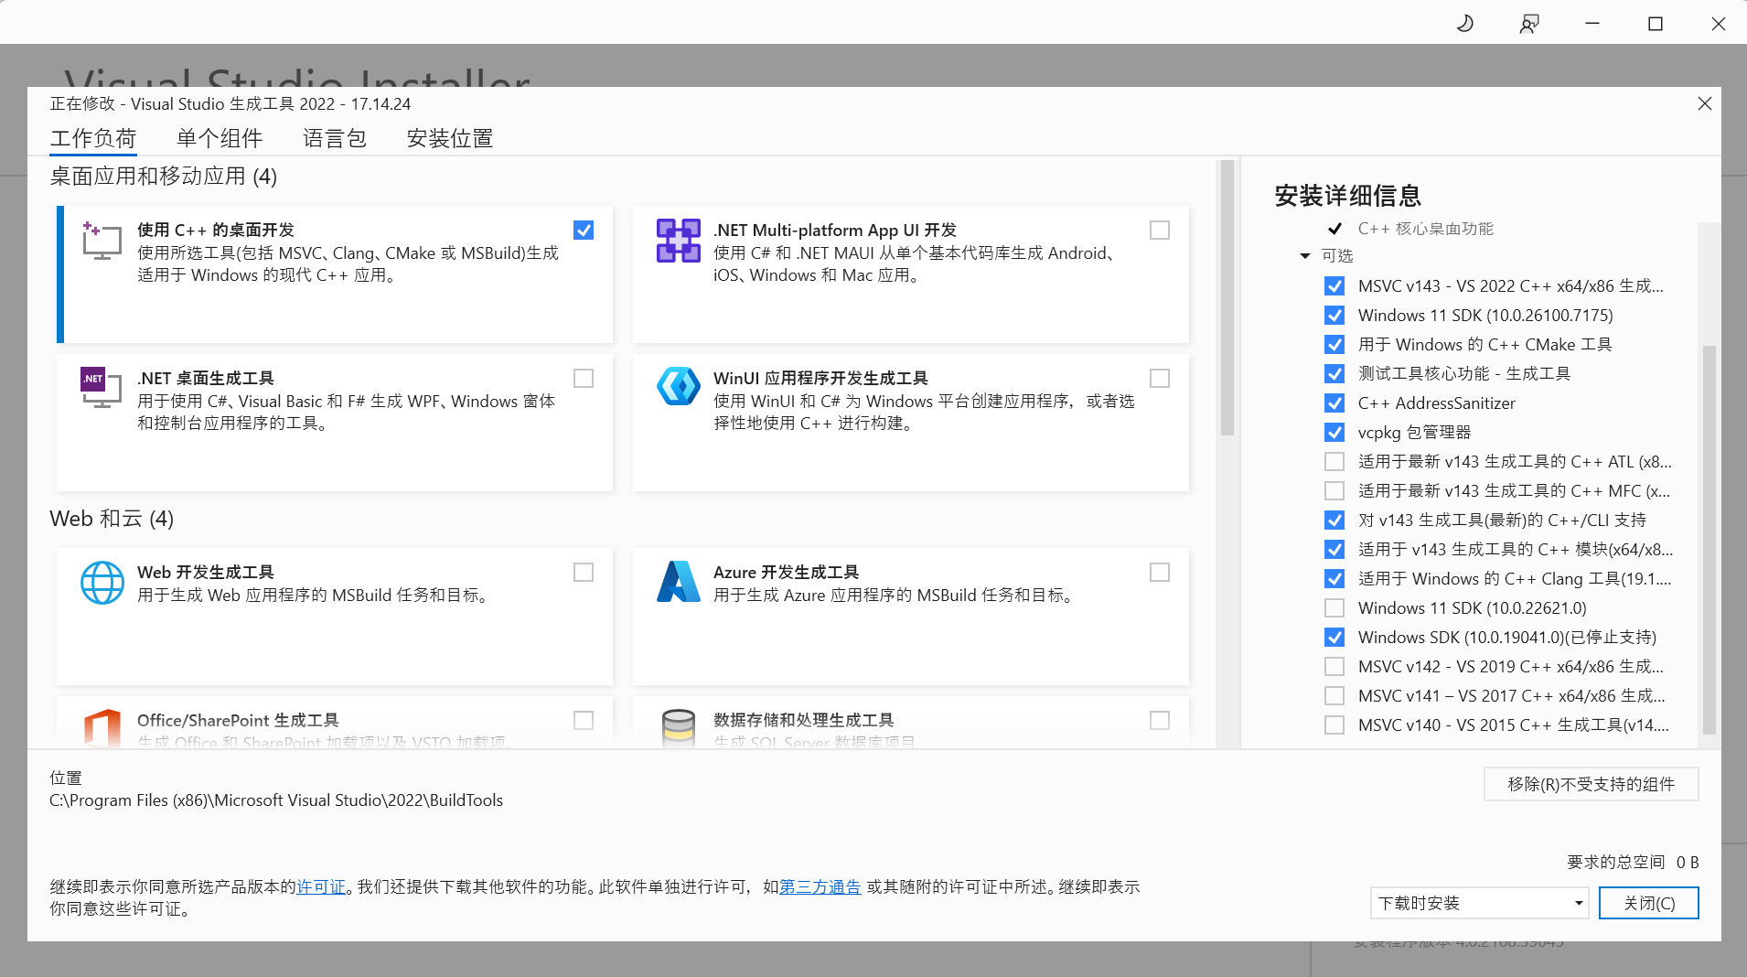Image resolution: width=1747 pixels, height=977 pixels.
Task: Click the 桌面应用和移动应用 (4) heading
Action: click(163, 177)
